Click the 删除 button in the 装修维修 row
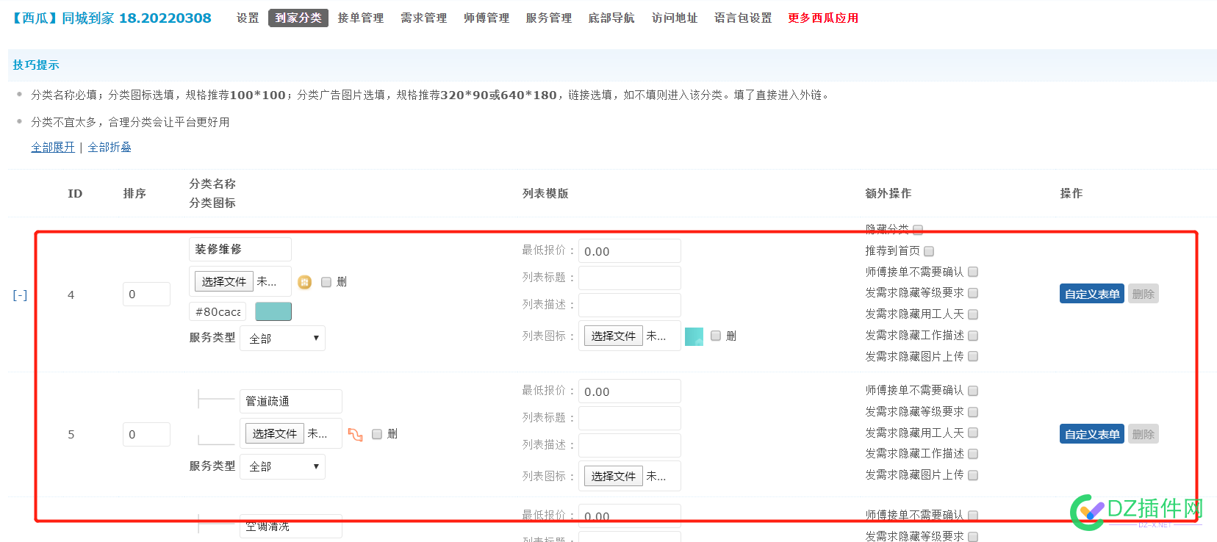1217x542 pixels. 1144,294
